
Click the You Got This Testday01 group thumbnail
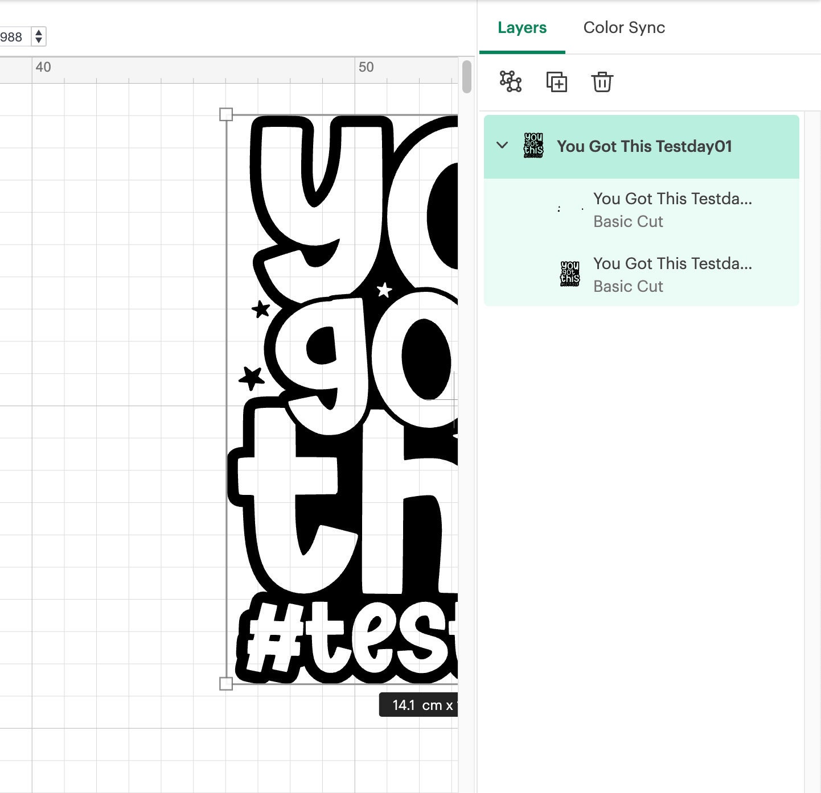point(533,146)
